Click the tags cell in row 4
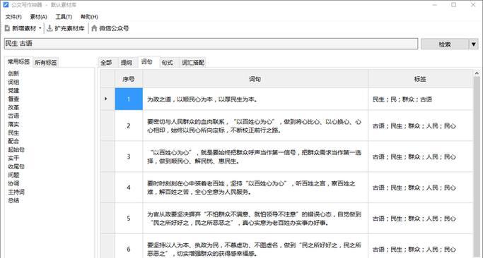 421,188
